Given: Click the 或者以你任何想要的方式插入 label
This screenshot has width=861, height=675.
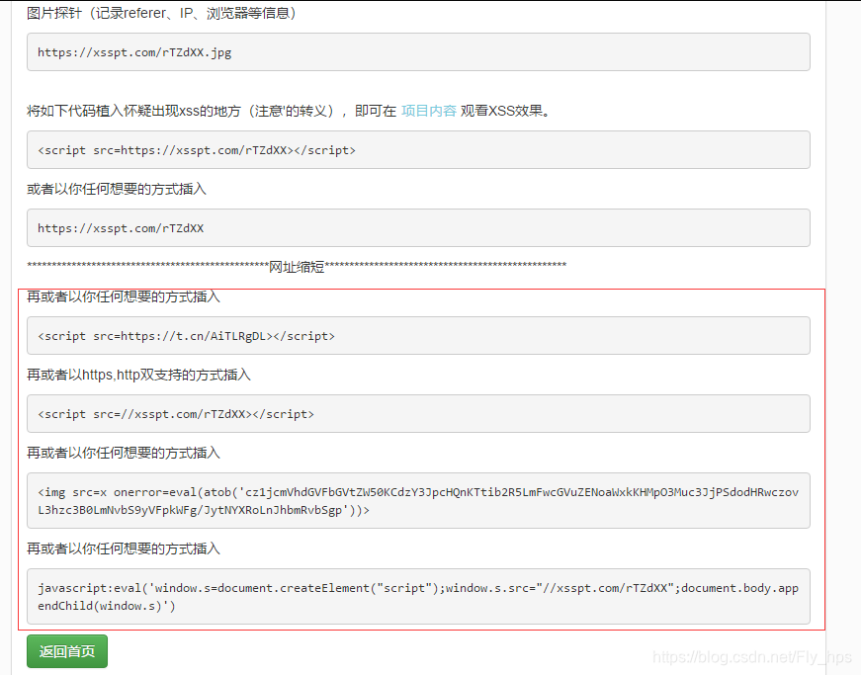Looking at the screenshot, I should tap(117, 189).
